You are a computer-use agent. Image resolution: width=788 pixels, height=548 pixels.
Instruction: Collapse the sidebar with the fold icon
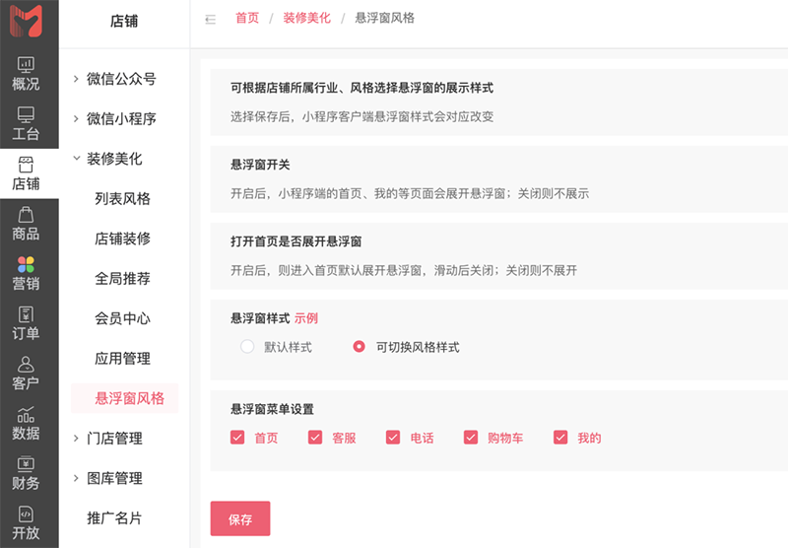tap(211, 20)
